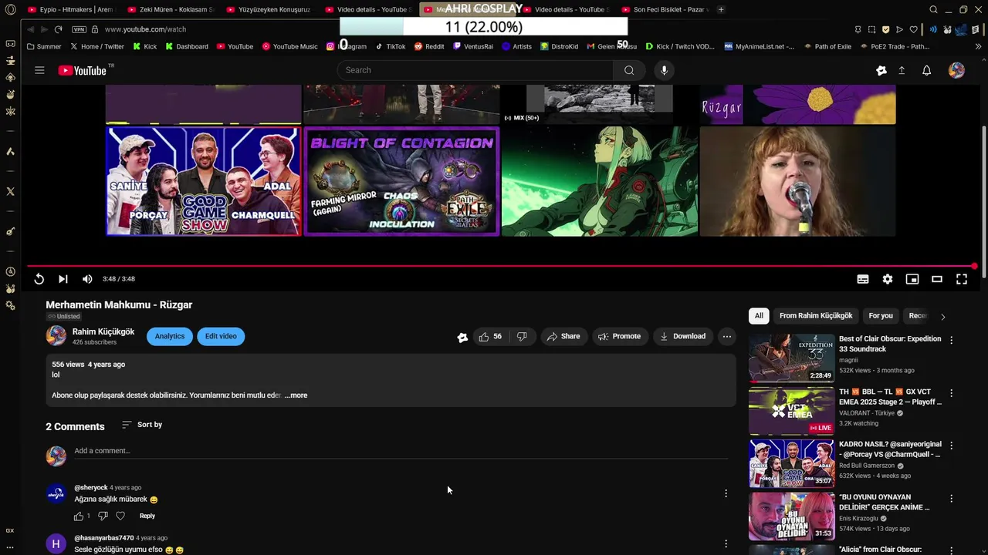988x555 pixels.
Task: Open menu for BBL TL VCT EMEA stream
Action: [951, 393]
